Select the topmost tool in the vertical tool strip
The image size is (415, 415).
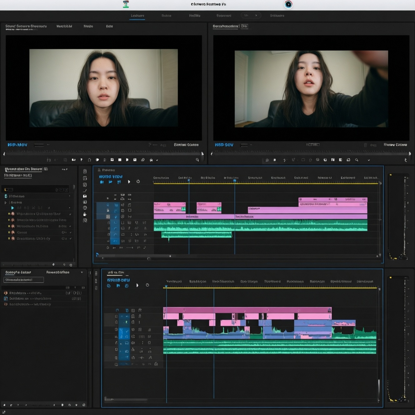pyautogui.click(x=85, y=171)
